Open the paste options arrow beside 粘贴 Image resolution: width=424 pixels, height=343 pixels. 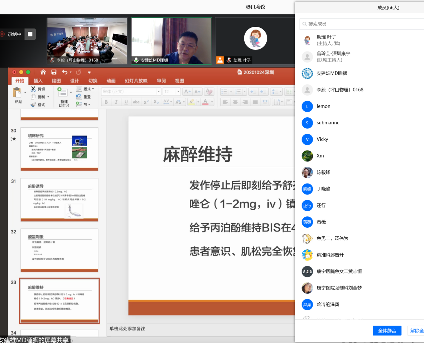pyautogui.click(x=25, y=93)
